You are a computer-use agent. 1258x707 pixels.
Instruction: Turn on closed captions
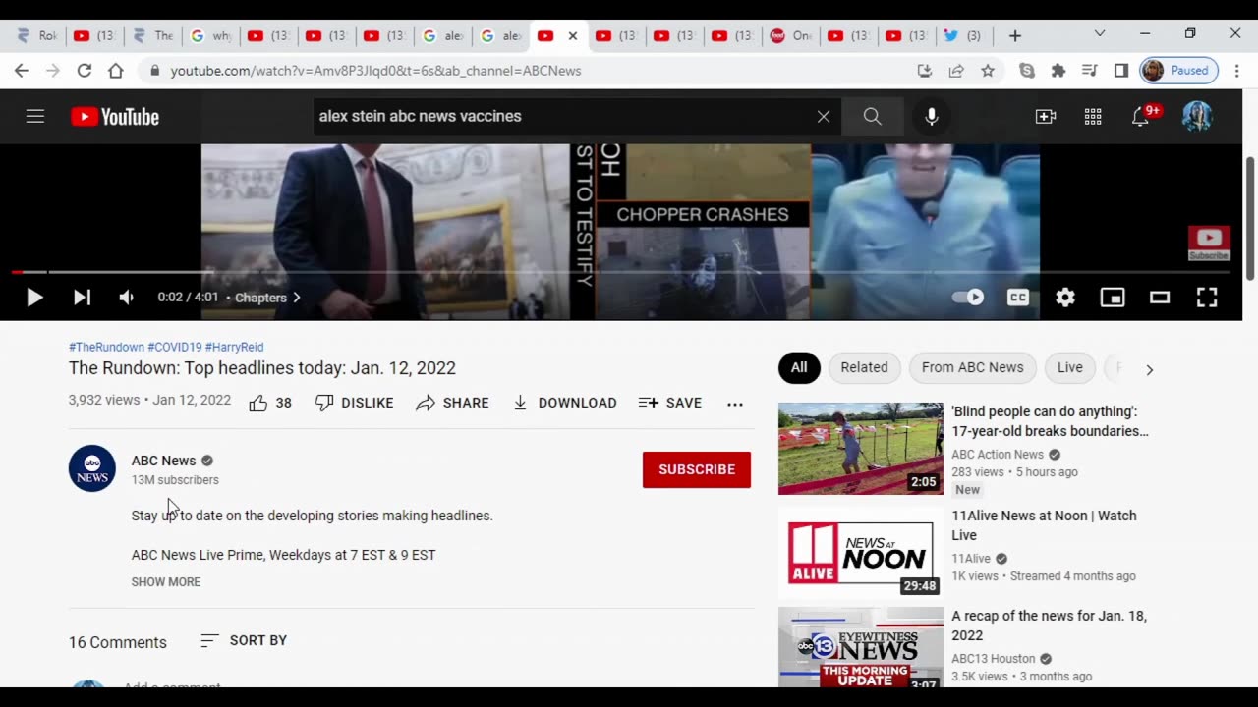pos(1018,298)
